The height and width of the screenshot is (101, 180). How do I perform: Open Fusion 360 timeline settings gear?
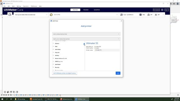click(x=178, y=95)
